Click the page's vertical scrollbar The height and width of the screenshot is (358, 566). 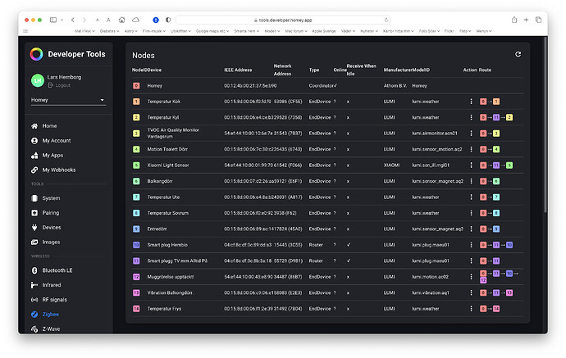click(545, 125)
